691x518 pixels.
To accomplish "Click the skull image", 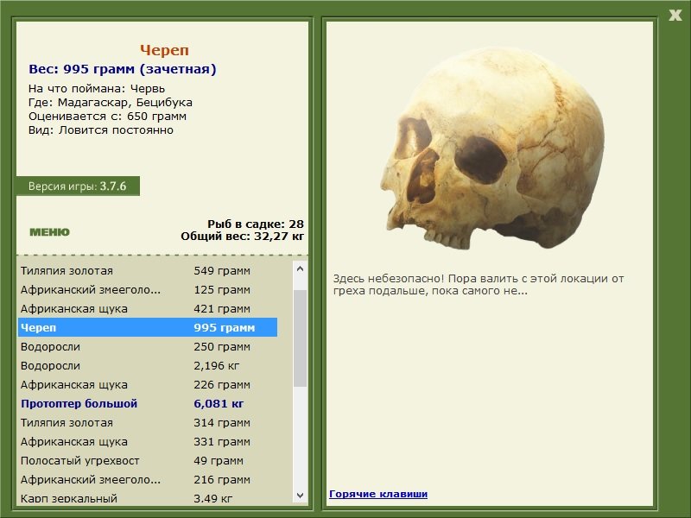I will (x=491, y=148).
